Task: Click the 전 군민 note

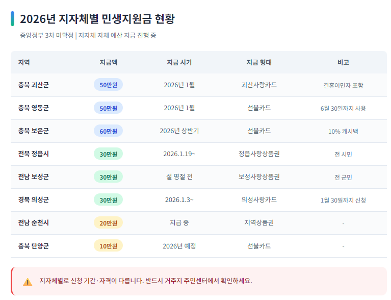Action: point(343,177)
